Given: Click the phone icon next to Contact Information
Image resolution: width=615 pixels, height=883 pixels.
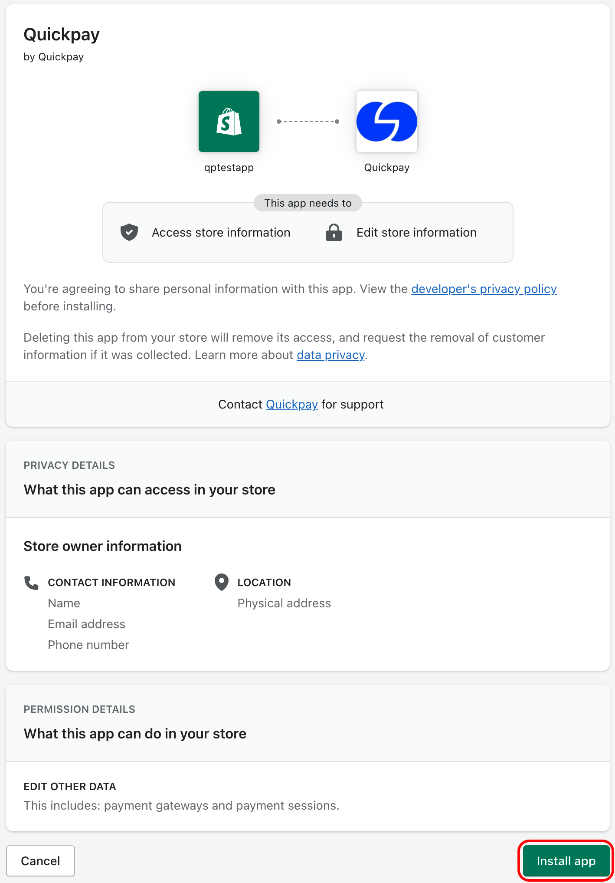Looking at the screenshot, I should [x=32, y=583].
